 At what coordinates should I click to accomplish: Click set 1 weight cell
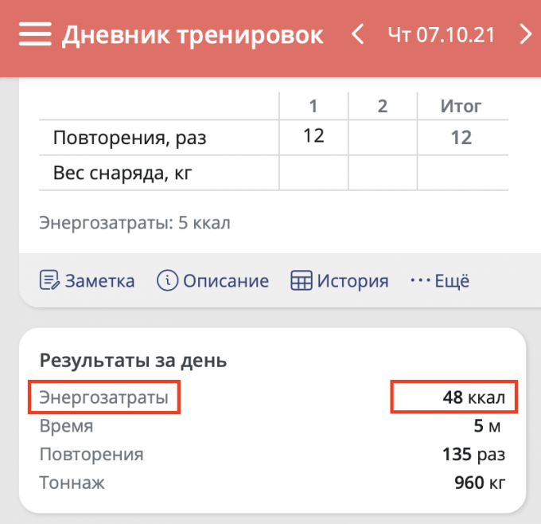tap(313, 173)
